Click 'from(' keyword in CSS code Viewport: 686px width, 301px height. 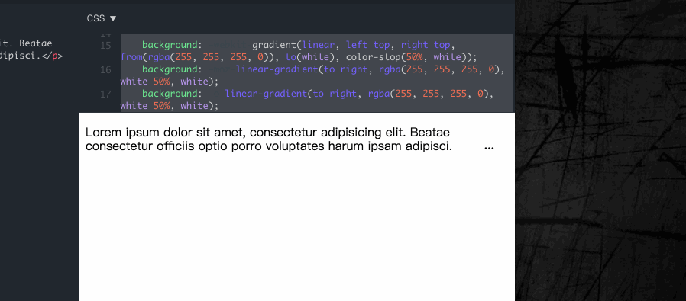134,57
